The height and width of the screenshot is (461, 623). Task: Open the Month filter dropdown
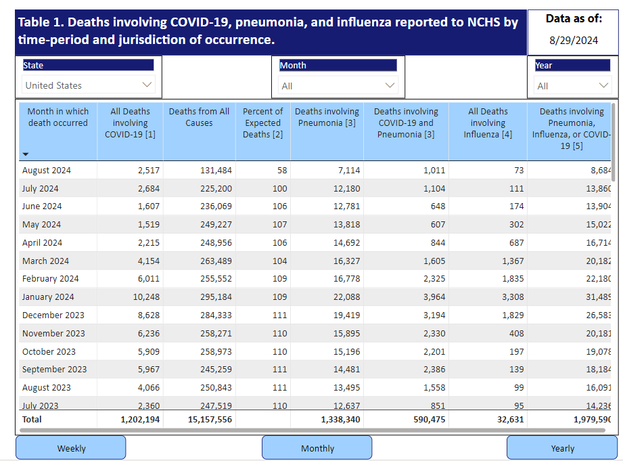click(x=338, y=86)
